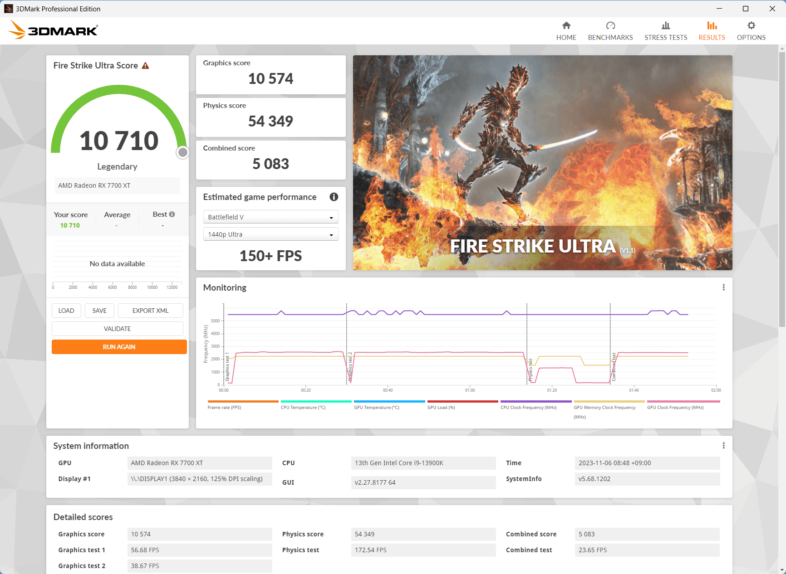Open Stress Tests via the bar chart icon

coord(665,26)
